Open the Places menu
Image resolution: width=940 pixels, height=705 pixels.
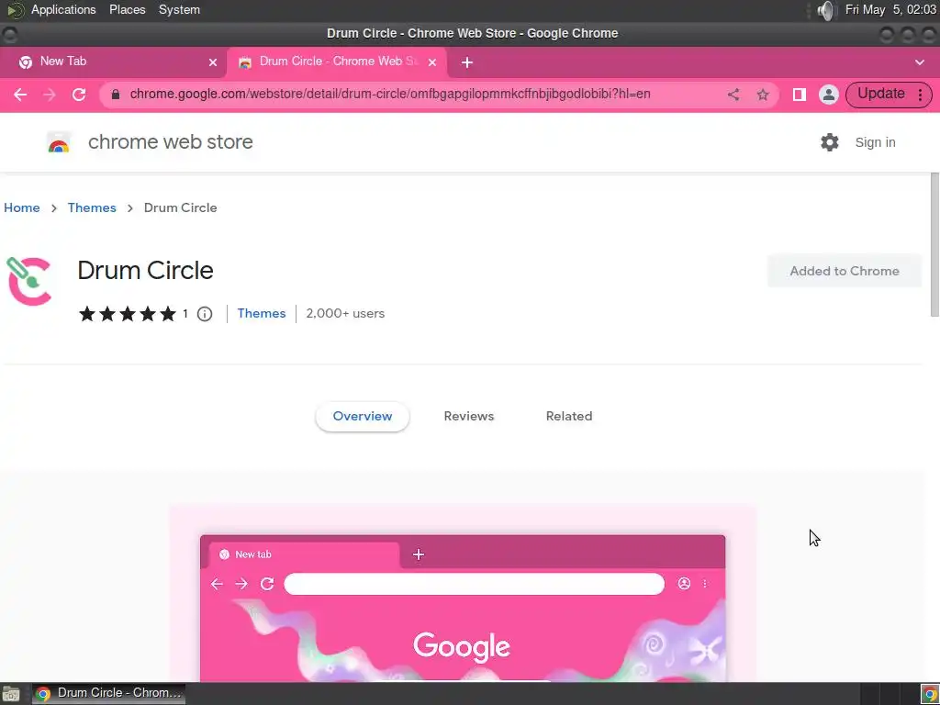tap(127, 10)
